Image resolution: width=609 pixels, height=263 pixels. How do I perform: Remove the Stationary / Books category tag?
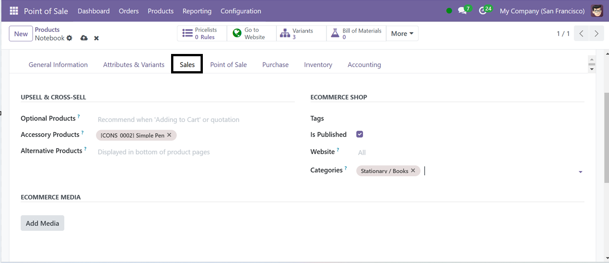pyautogui.click(x=413, y=171)
